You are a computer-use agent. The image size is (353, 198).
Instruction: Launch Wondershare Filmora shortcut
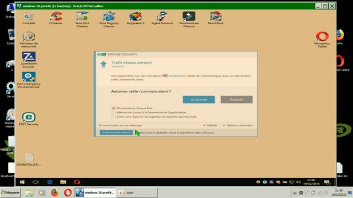pyautogui.click(x=189, y=20)
